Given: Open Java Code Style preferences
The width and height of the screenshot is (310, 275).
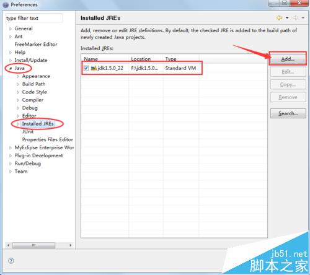Looking at the screenshot, I should coord(34,92).
